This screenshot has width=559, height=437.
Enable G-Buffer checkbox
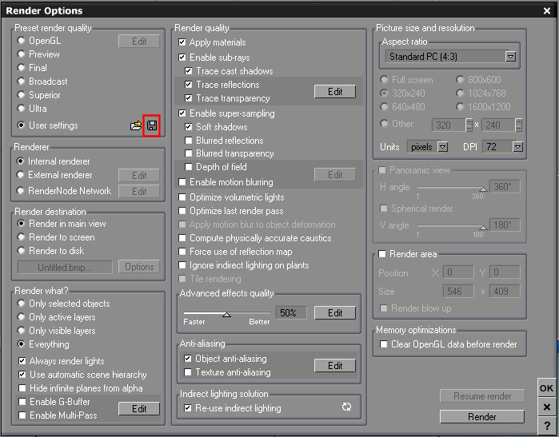tap(22, 402)
